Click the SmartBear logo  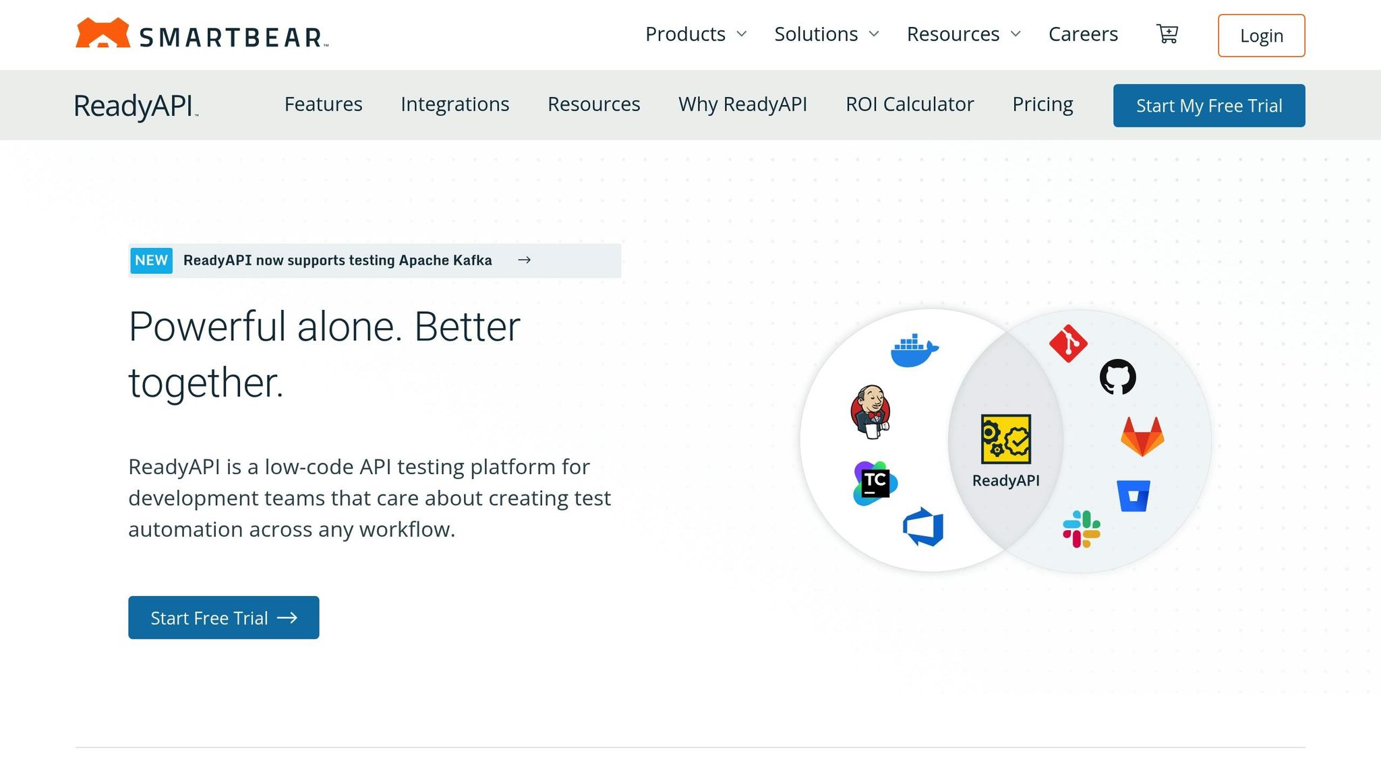[x=202, y=34]
